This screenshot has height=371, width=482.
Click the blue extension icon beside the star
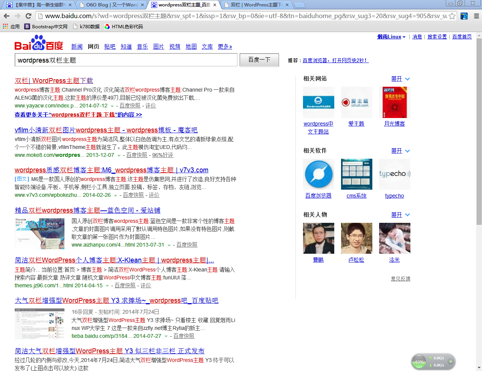tap(464, 16)
